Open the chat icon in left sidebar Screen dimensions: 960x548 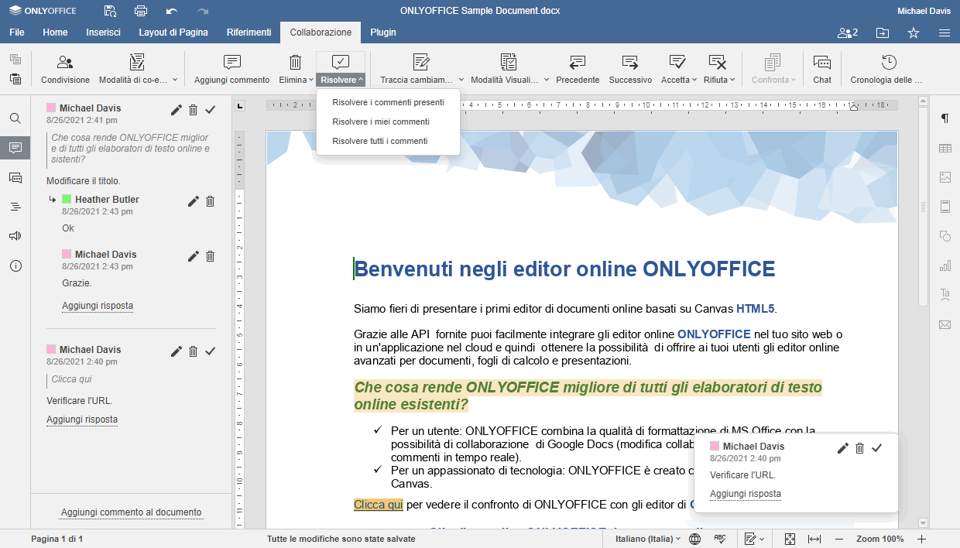coord(15,177)
